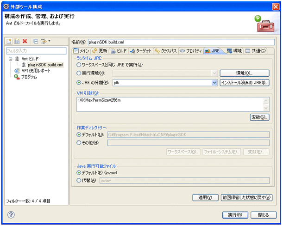Click the 適用 button

pos(205,197)
